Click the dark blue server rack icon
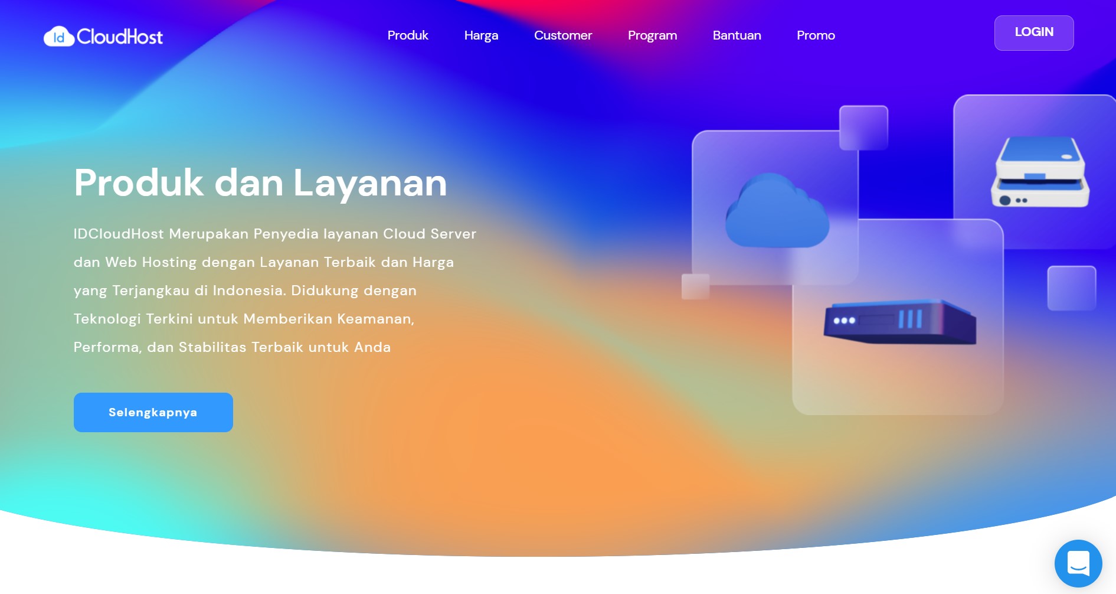 [899, 322]
